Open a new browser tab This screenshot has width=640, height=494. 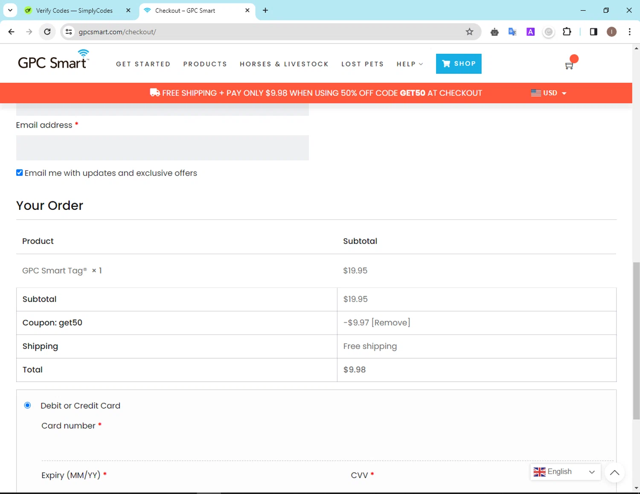(x=265, y=10)
